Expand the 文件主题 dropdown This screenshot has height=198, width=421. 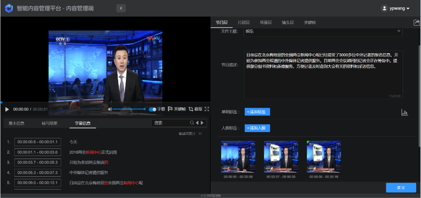tap(399, 31)
